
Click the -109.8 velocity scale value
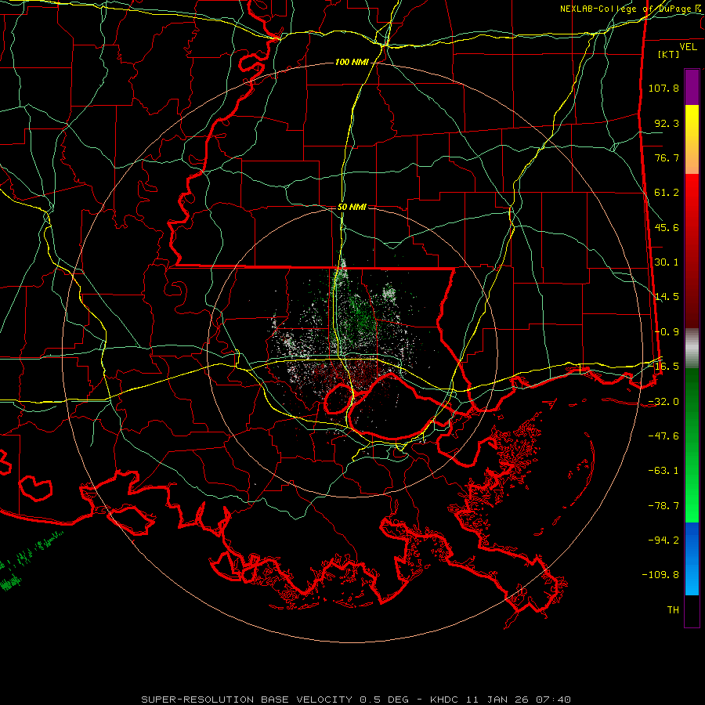coord(661,575)
